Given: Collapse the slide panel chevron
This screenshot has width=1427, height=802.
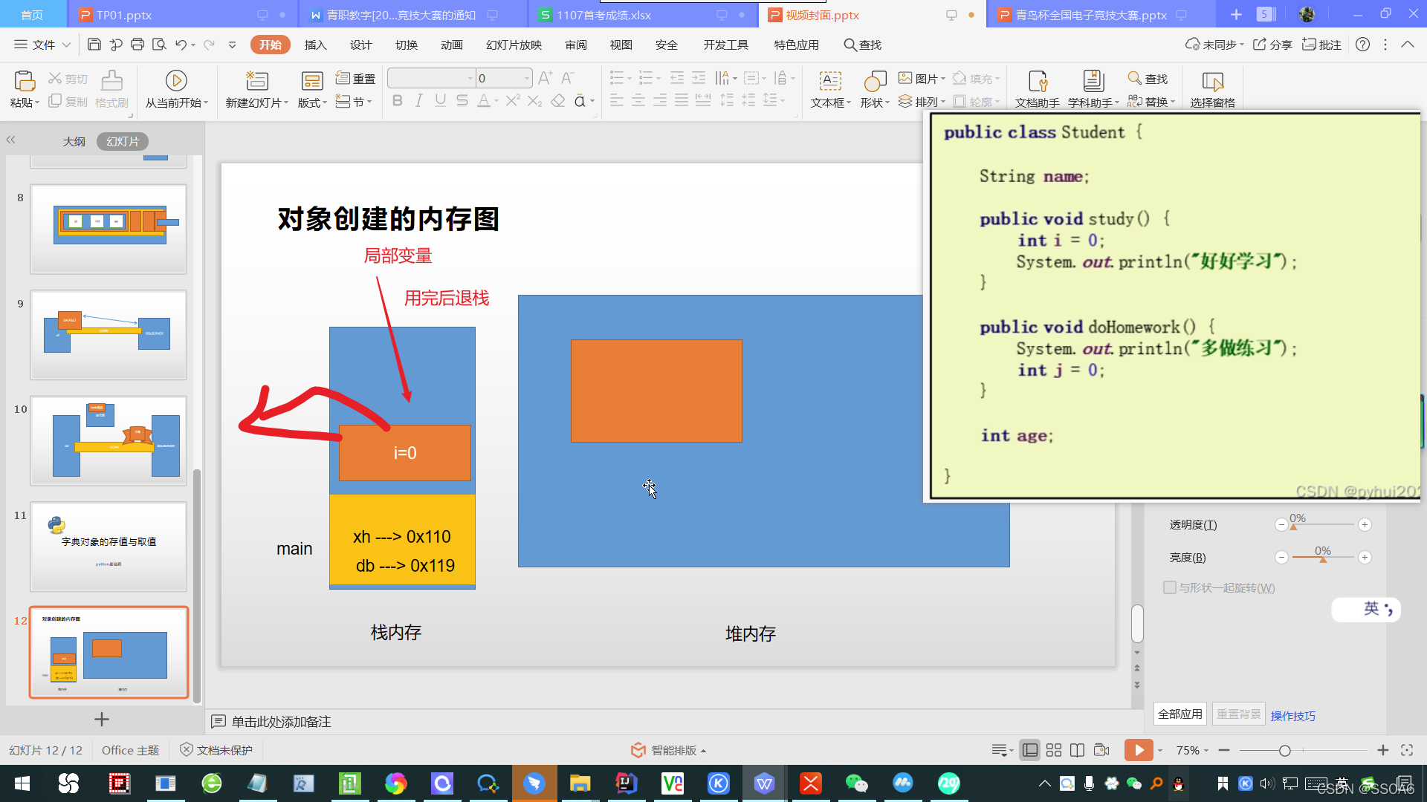Looking at the screenshot, I should (x=11, y=140).
